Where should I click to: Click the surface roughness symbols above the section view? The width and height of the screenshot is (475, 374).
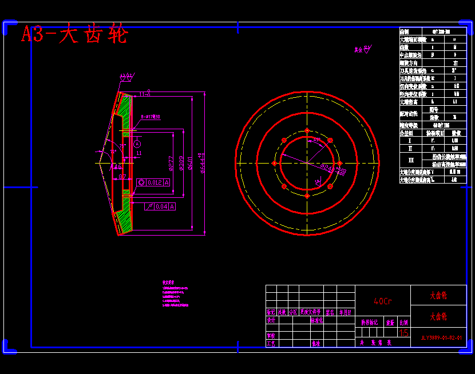click(x=126, y=77)
